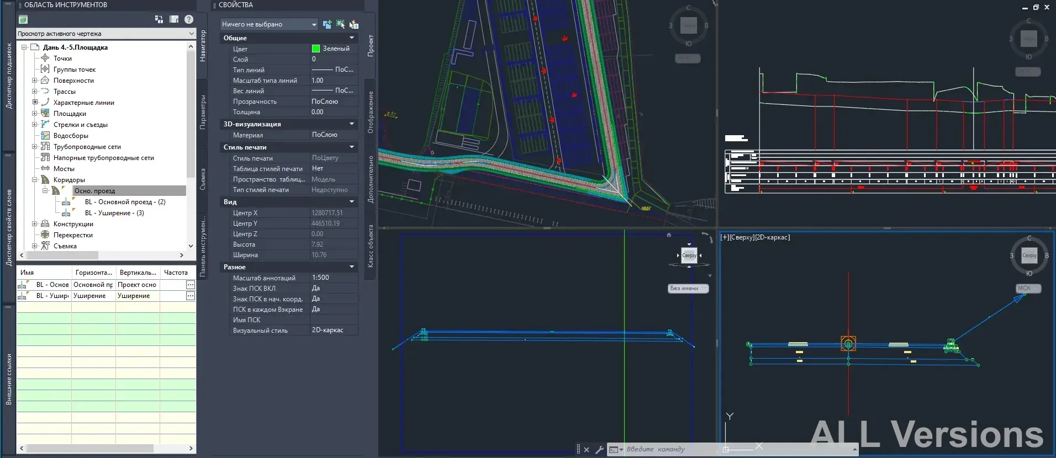Click the [Сверху] view control label
Screen dimensions: 1056x458
742,237
